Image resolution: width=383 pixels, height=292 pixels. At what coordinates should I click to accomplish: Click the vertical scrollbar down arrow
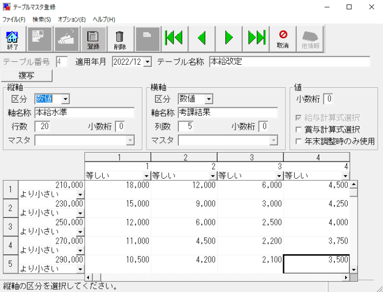click(353, 269)
